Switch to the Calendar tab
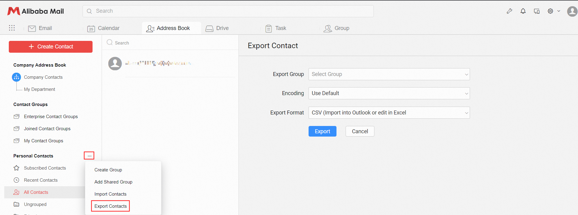Viewport: 578px width, 215px height. [x=103, y=28]
